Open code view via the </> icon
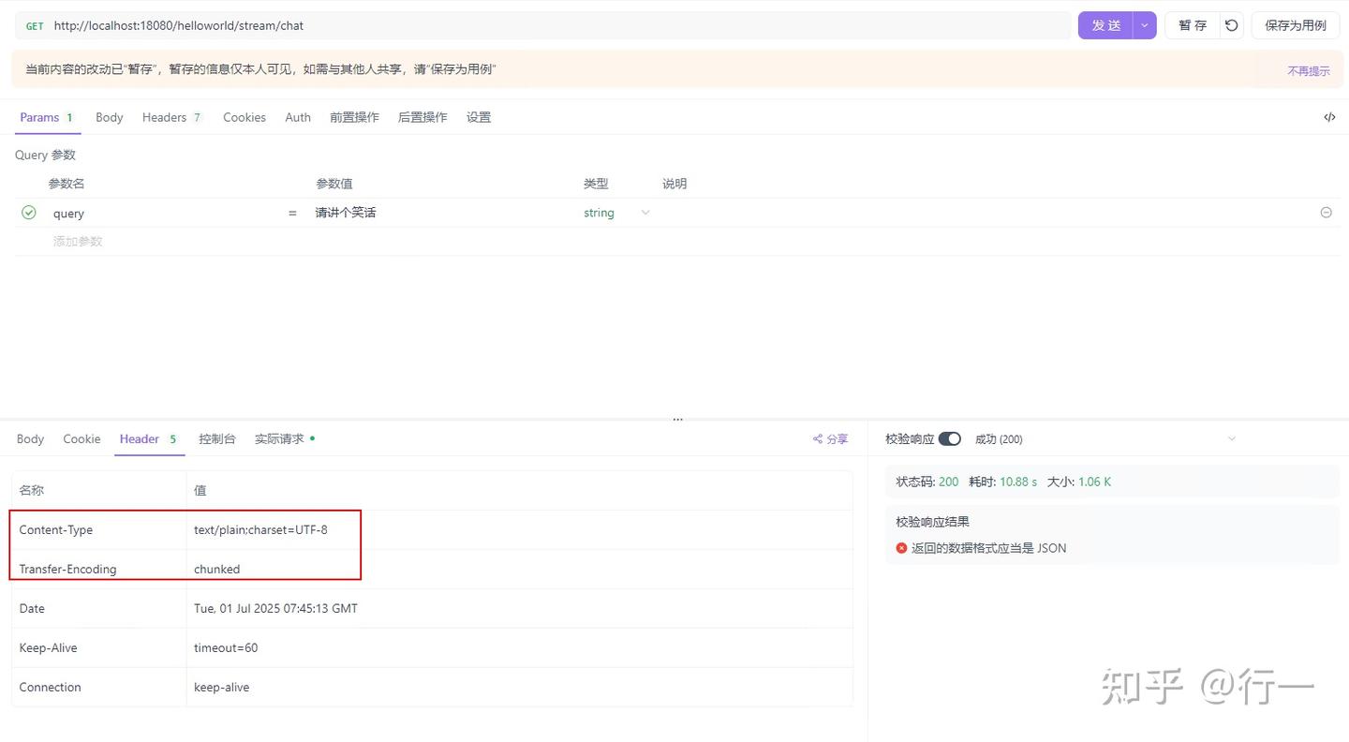Image resolution: width=1349 pixels, height=742 pixels. [1329, 116]
